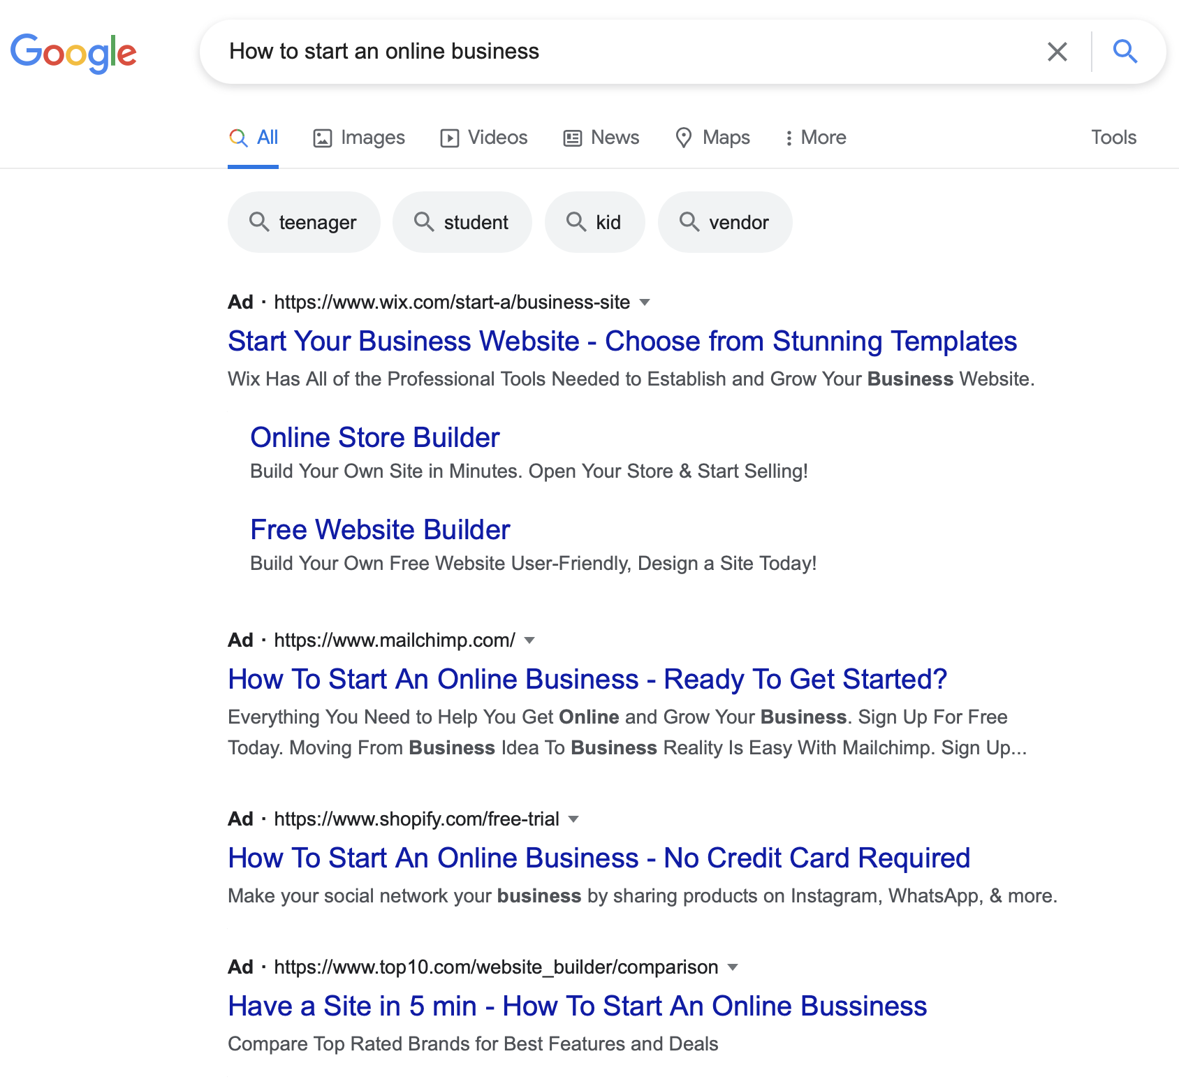
Task: Switch to the Videos tab
Action: (484, 138)
